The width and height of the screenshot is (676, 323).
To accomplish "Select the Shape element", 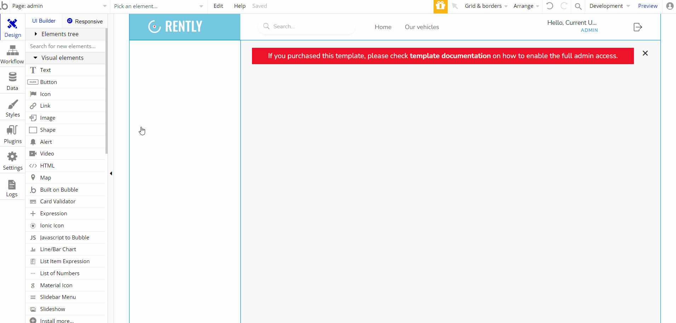I will point(66,130).
